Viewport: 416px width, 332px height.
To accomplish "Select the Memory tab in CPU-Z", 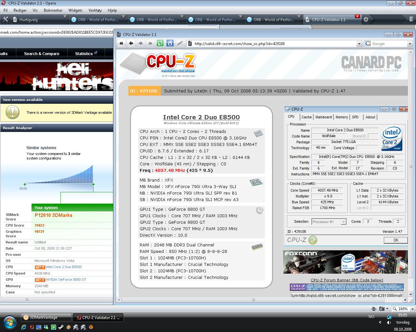I will 342,117.
